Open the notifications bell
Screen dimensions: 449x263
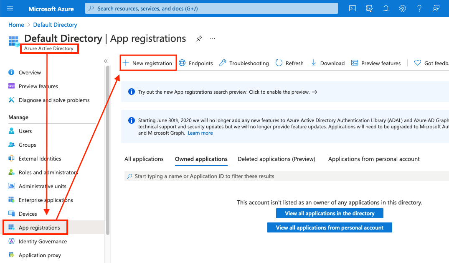point(386,8)
